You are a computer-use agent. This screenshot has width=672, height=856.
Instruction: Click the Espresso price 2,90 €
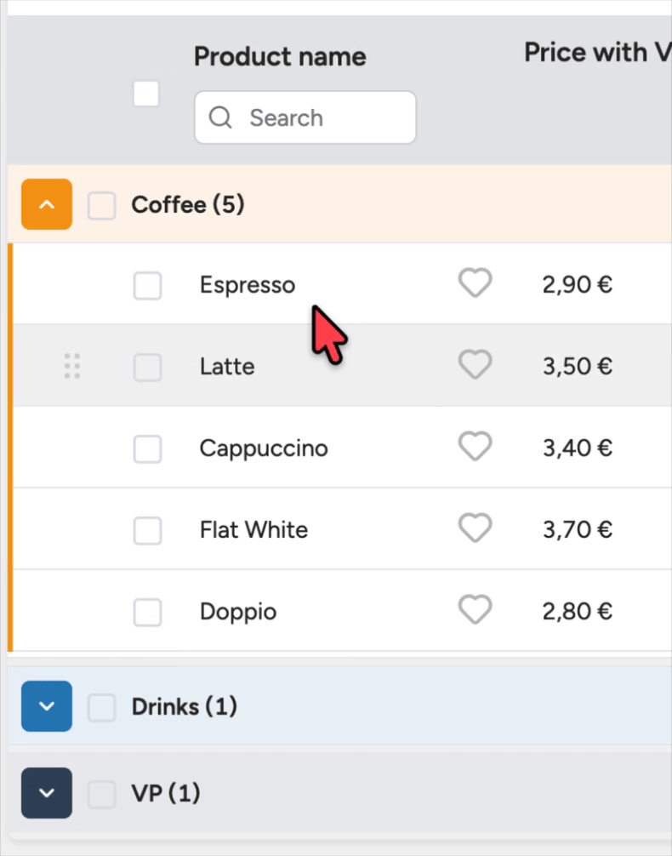coord(578,284)
